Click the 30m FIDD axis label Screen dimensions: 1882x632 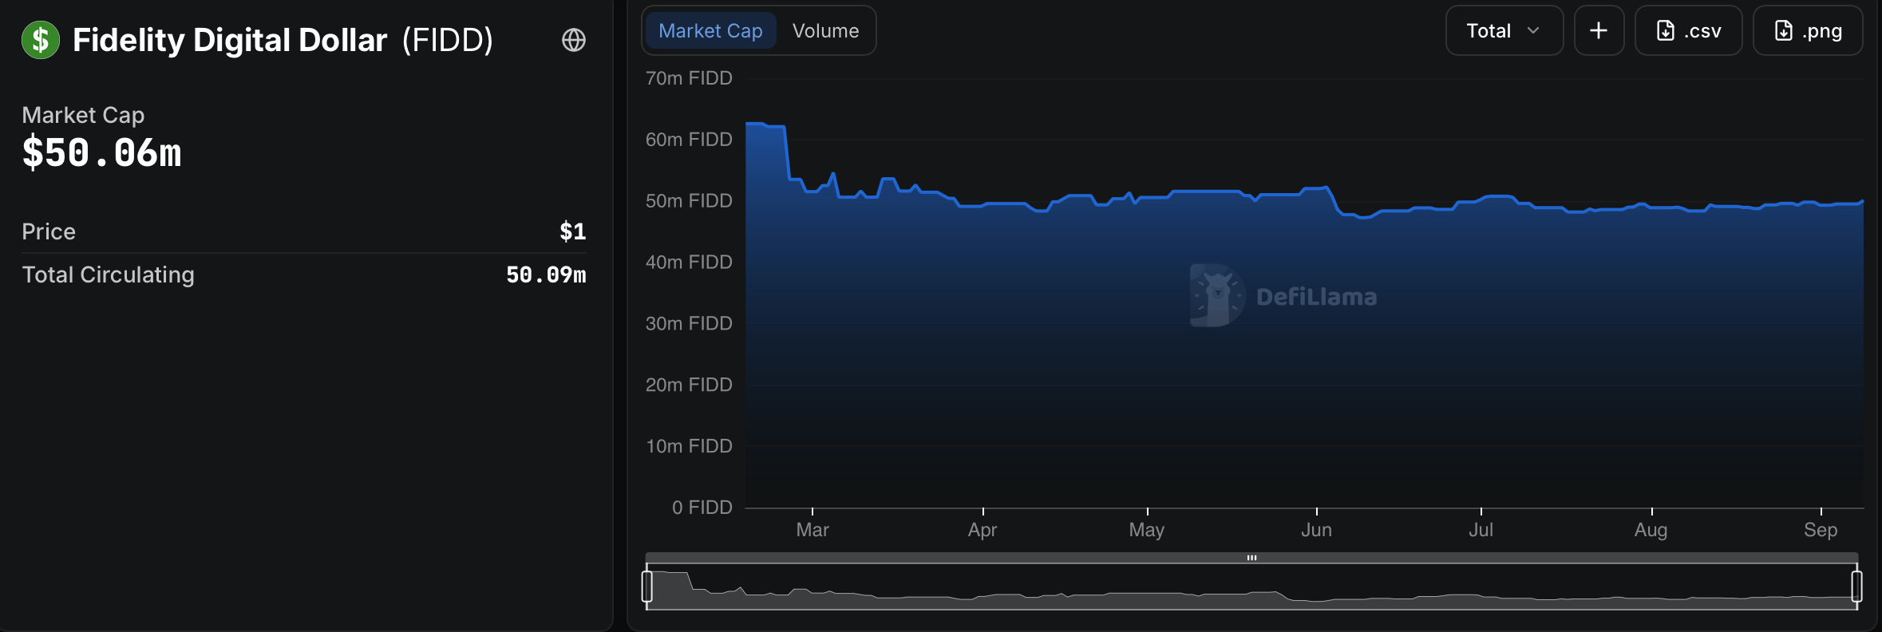click(x=689, y=324)
